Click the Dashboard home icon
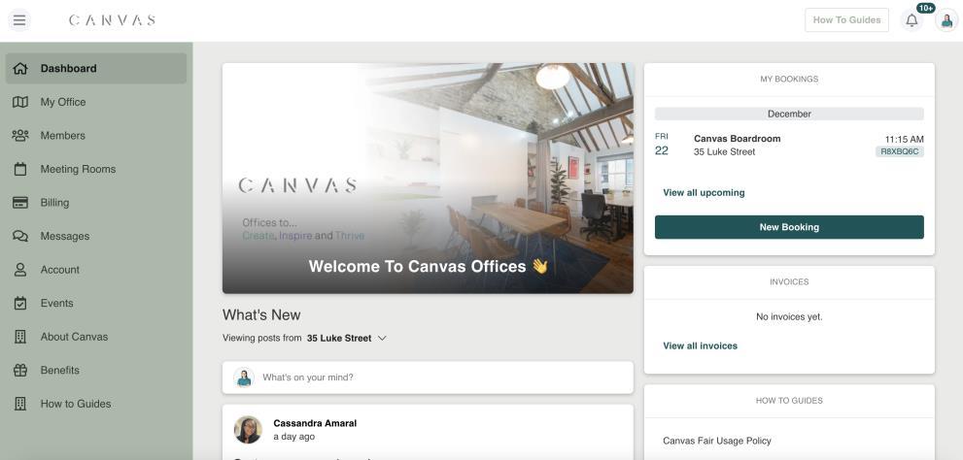 tap(20, 69)
